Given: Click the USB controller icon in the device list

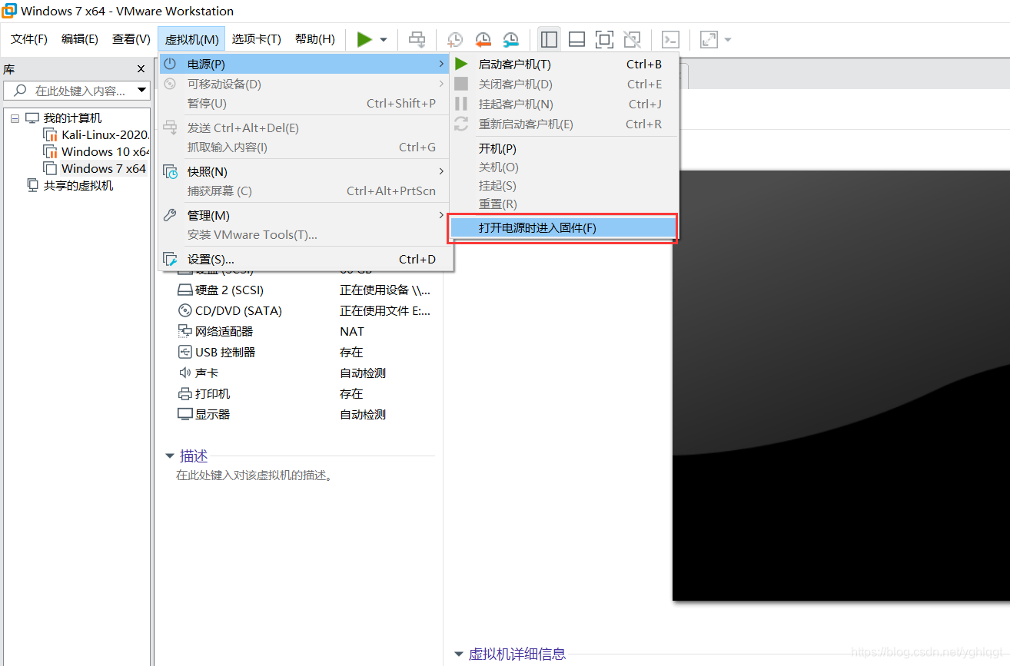Looking at the screenshot, I should [x=184, y=352].
